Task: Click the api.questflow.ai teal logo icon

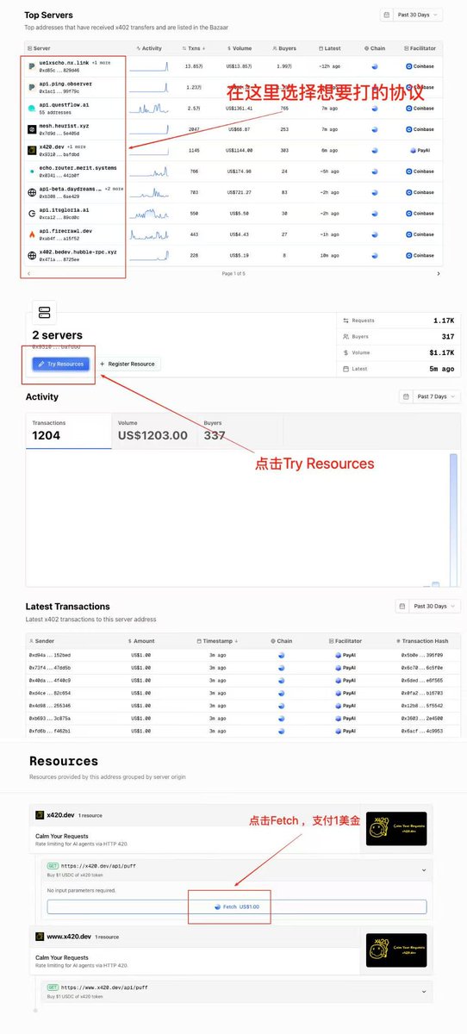Action: coord(32,108)
